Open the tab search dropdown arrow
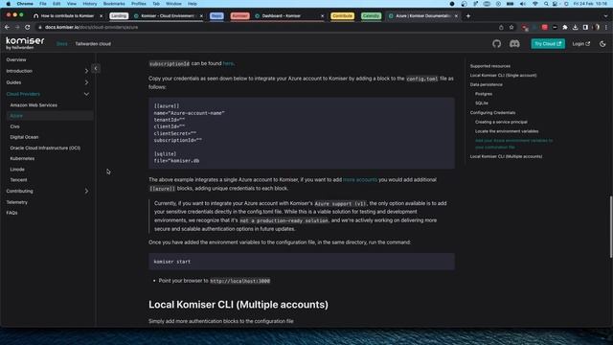Viewport: 613px width, 345px height. click(x=605, y=16)
